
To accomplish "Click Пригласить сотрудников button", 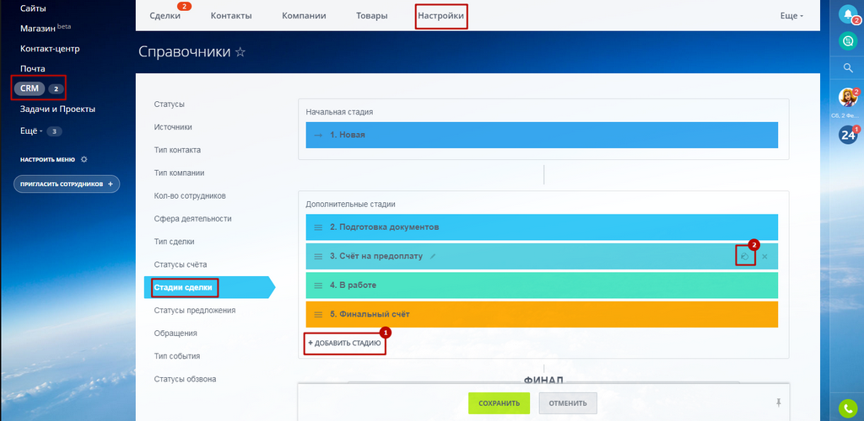I will tap(67, 184).
